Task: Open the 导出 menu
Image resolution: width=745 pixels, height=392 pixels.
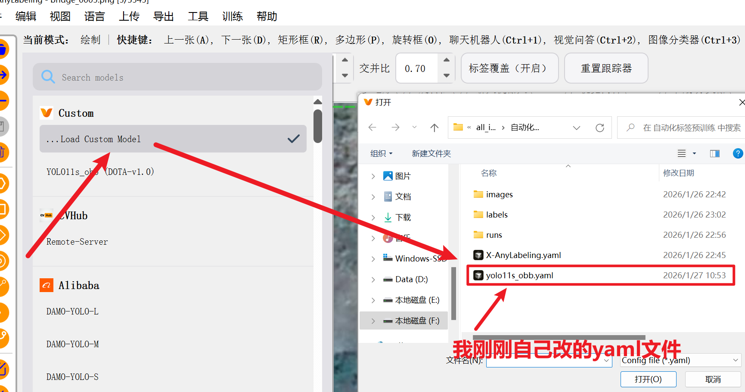Action: click(x=164, y=16)
